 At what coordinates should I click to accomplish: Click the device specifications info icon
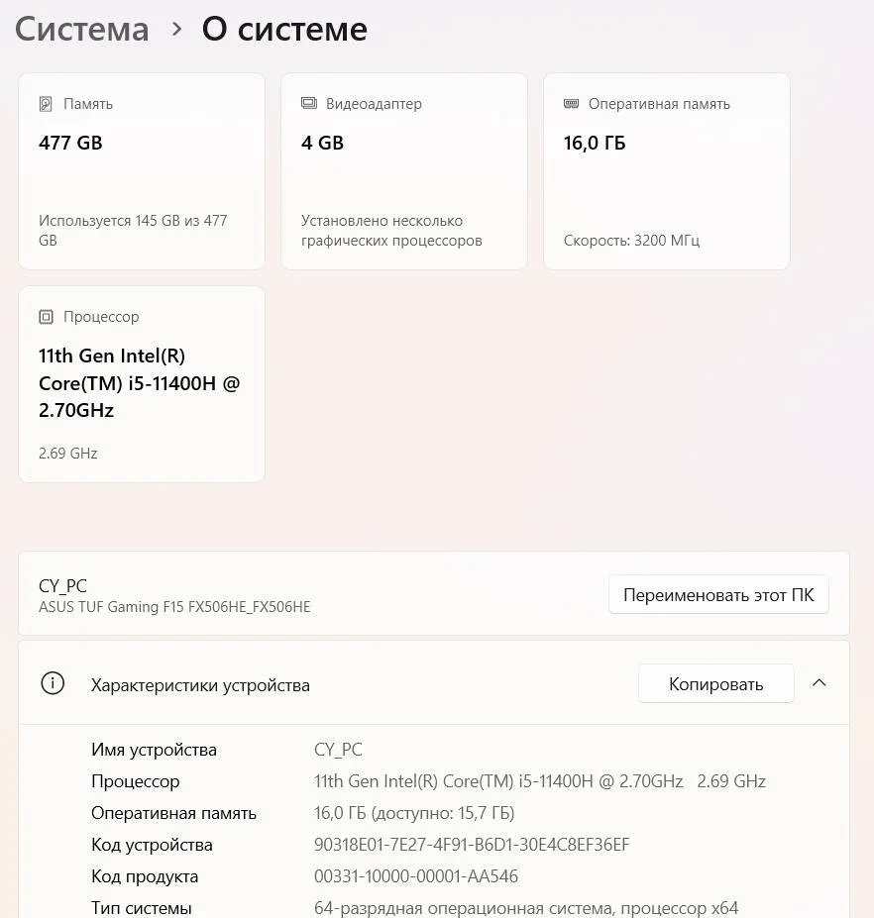(52, 683)
